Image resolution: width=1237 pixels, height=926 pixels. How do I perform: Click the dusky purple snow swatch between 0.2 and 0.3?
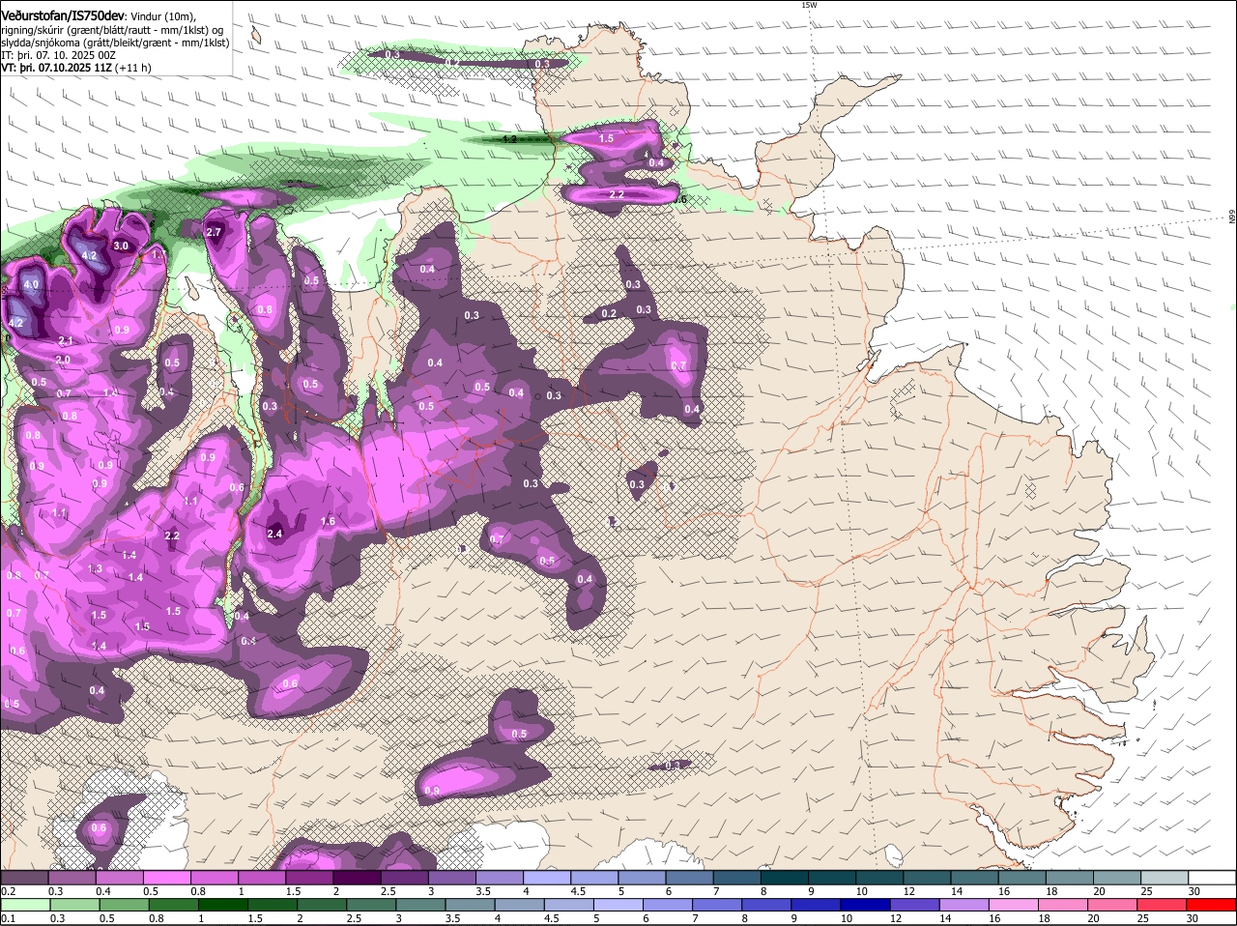24,877
